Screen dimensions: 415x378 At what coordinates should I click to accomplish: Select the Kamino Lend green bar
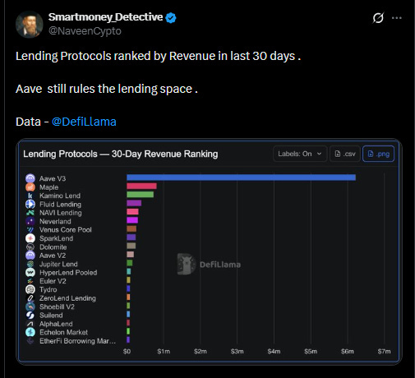pyautogui.click(x=141, y=195)
